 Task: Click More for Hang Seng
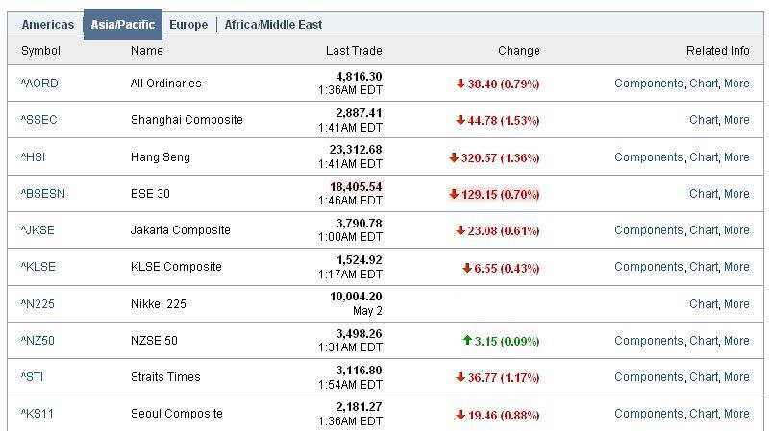click(x=736, y=157)
